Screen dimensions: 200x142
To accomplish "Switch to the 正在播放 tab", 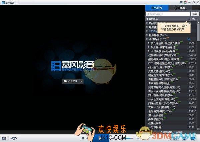I will coord(180,8).
